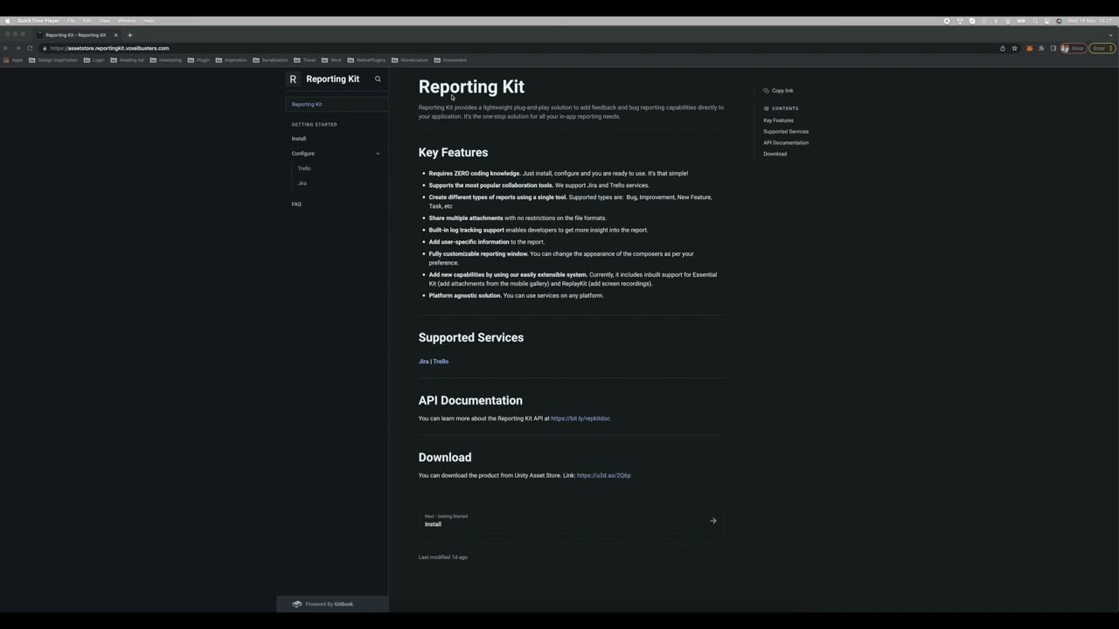Jump to Download in contents

pyautogui.click(x=775, y=154)
